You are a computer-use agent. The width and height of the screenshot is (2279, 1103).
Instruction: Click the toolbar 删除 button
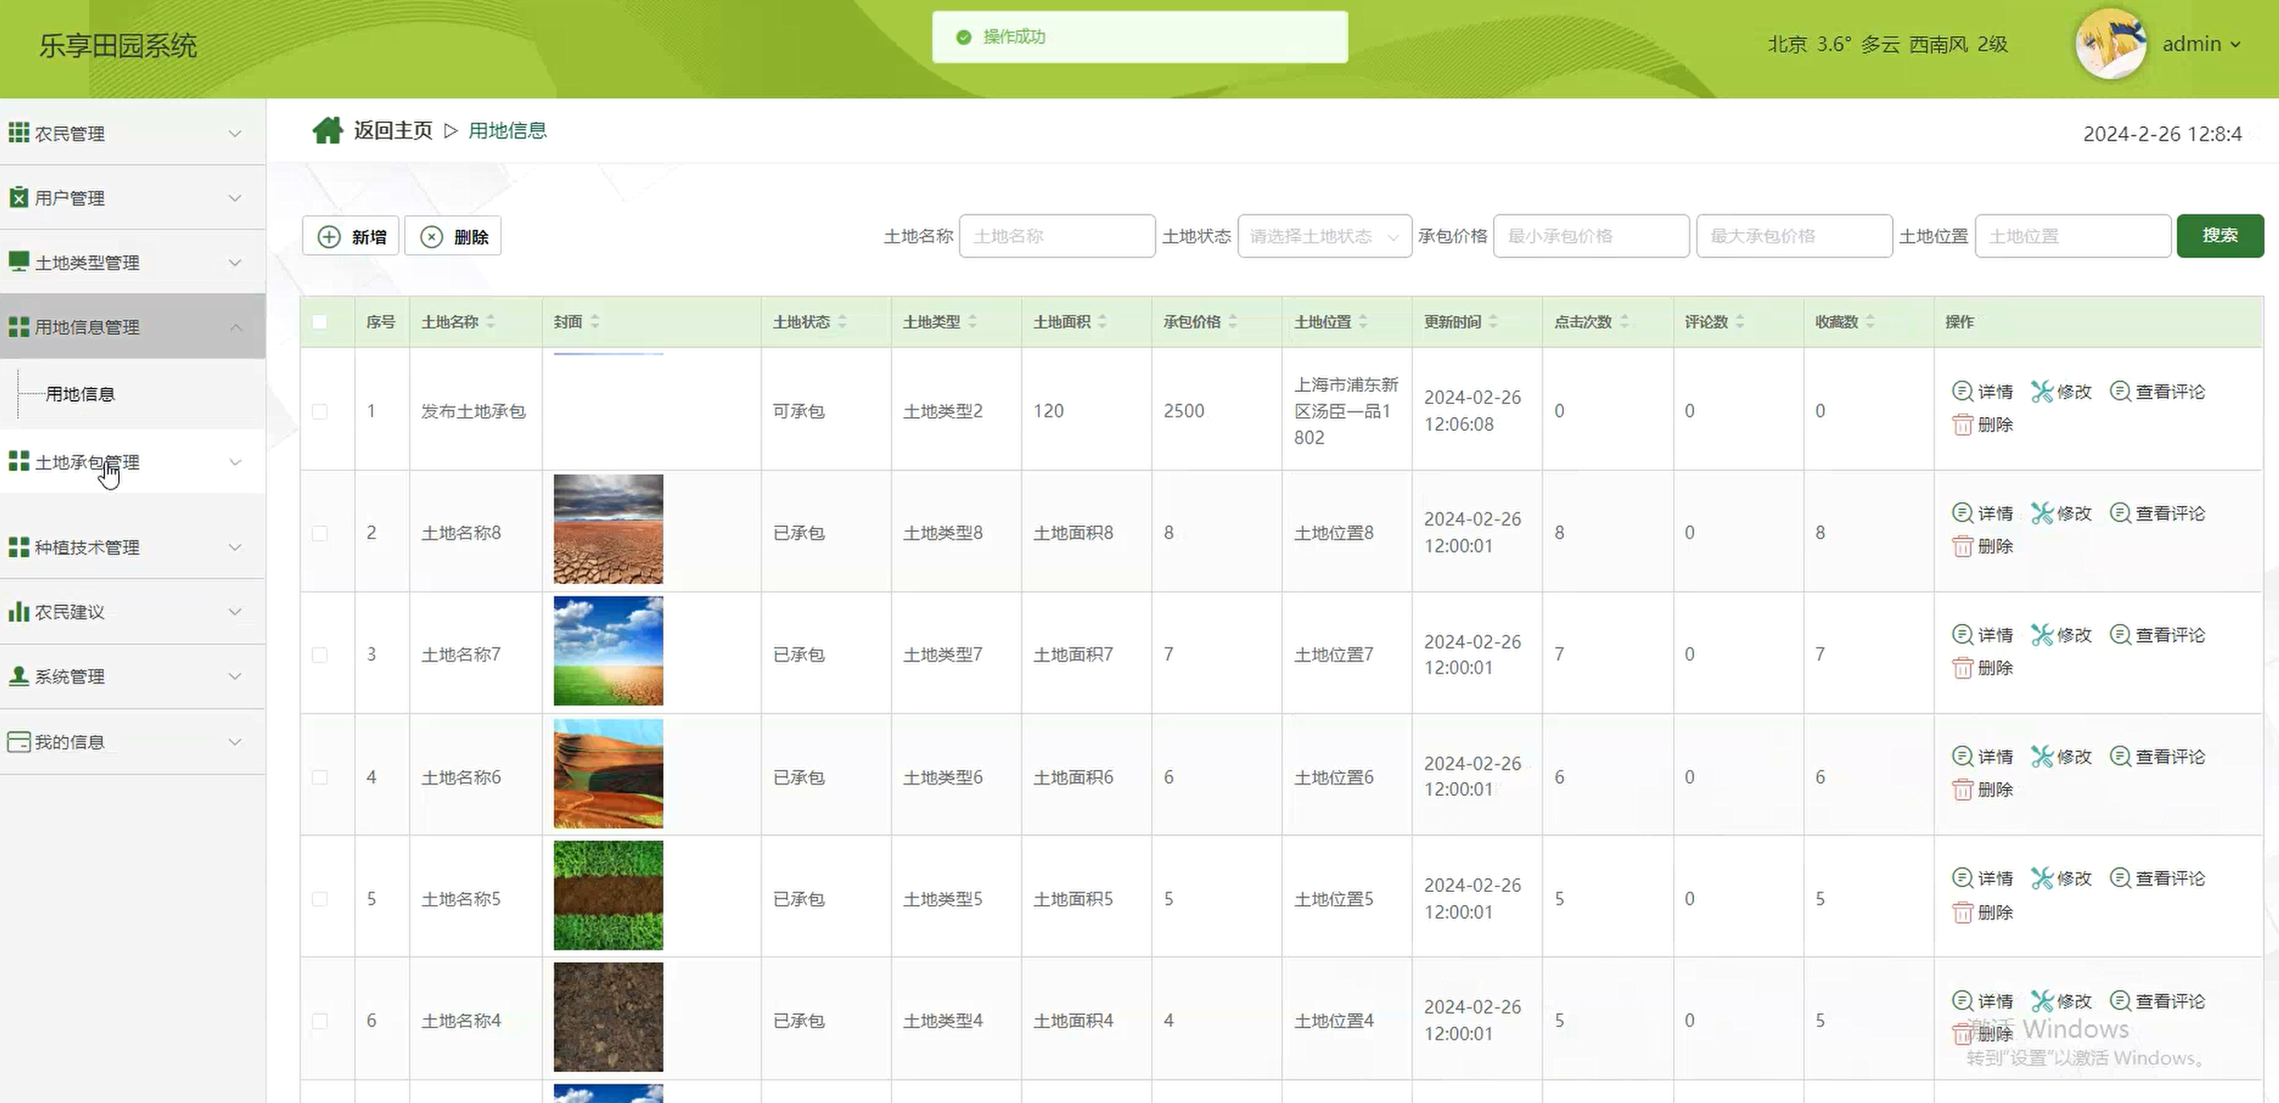453,236
